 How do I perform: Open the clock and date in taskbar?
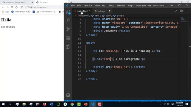click(179, 104)
